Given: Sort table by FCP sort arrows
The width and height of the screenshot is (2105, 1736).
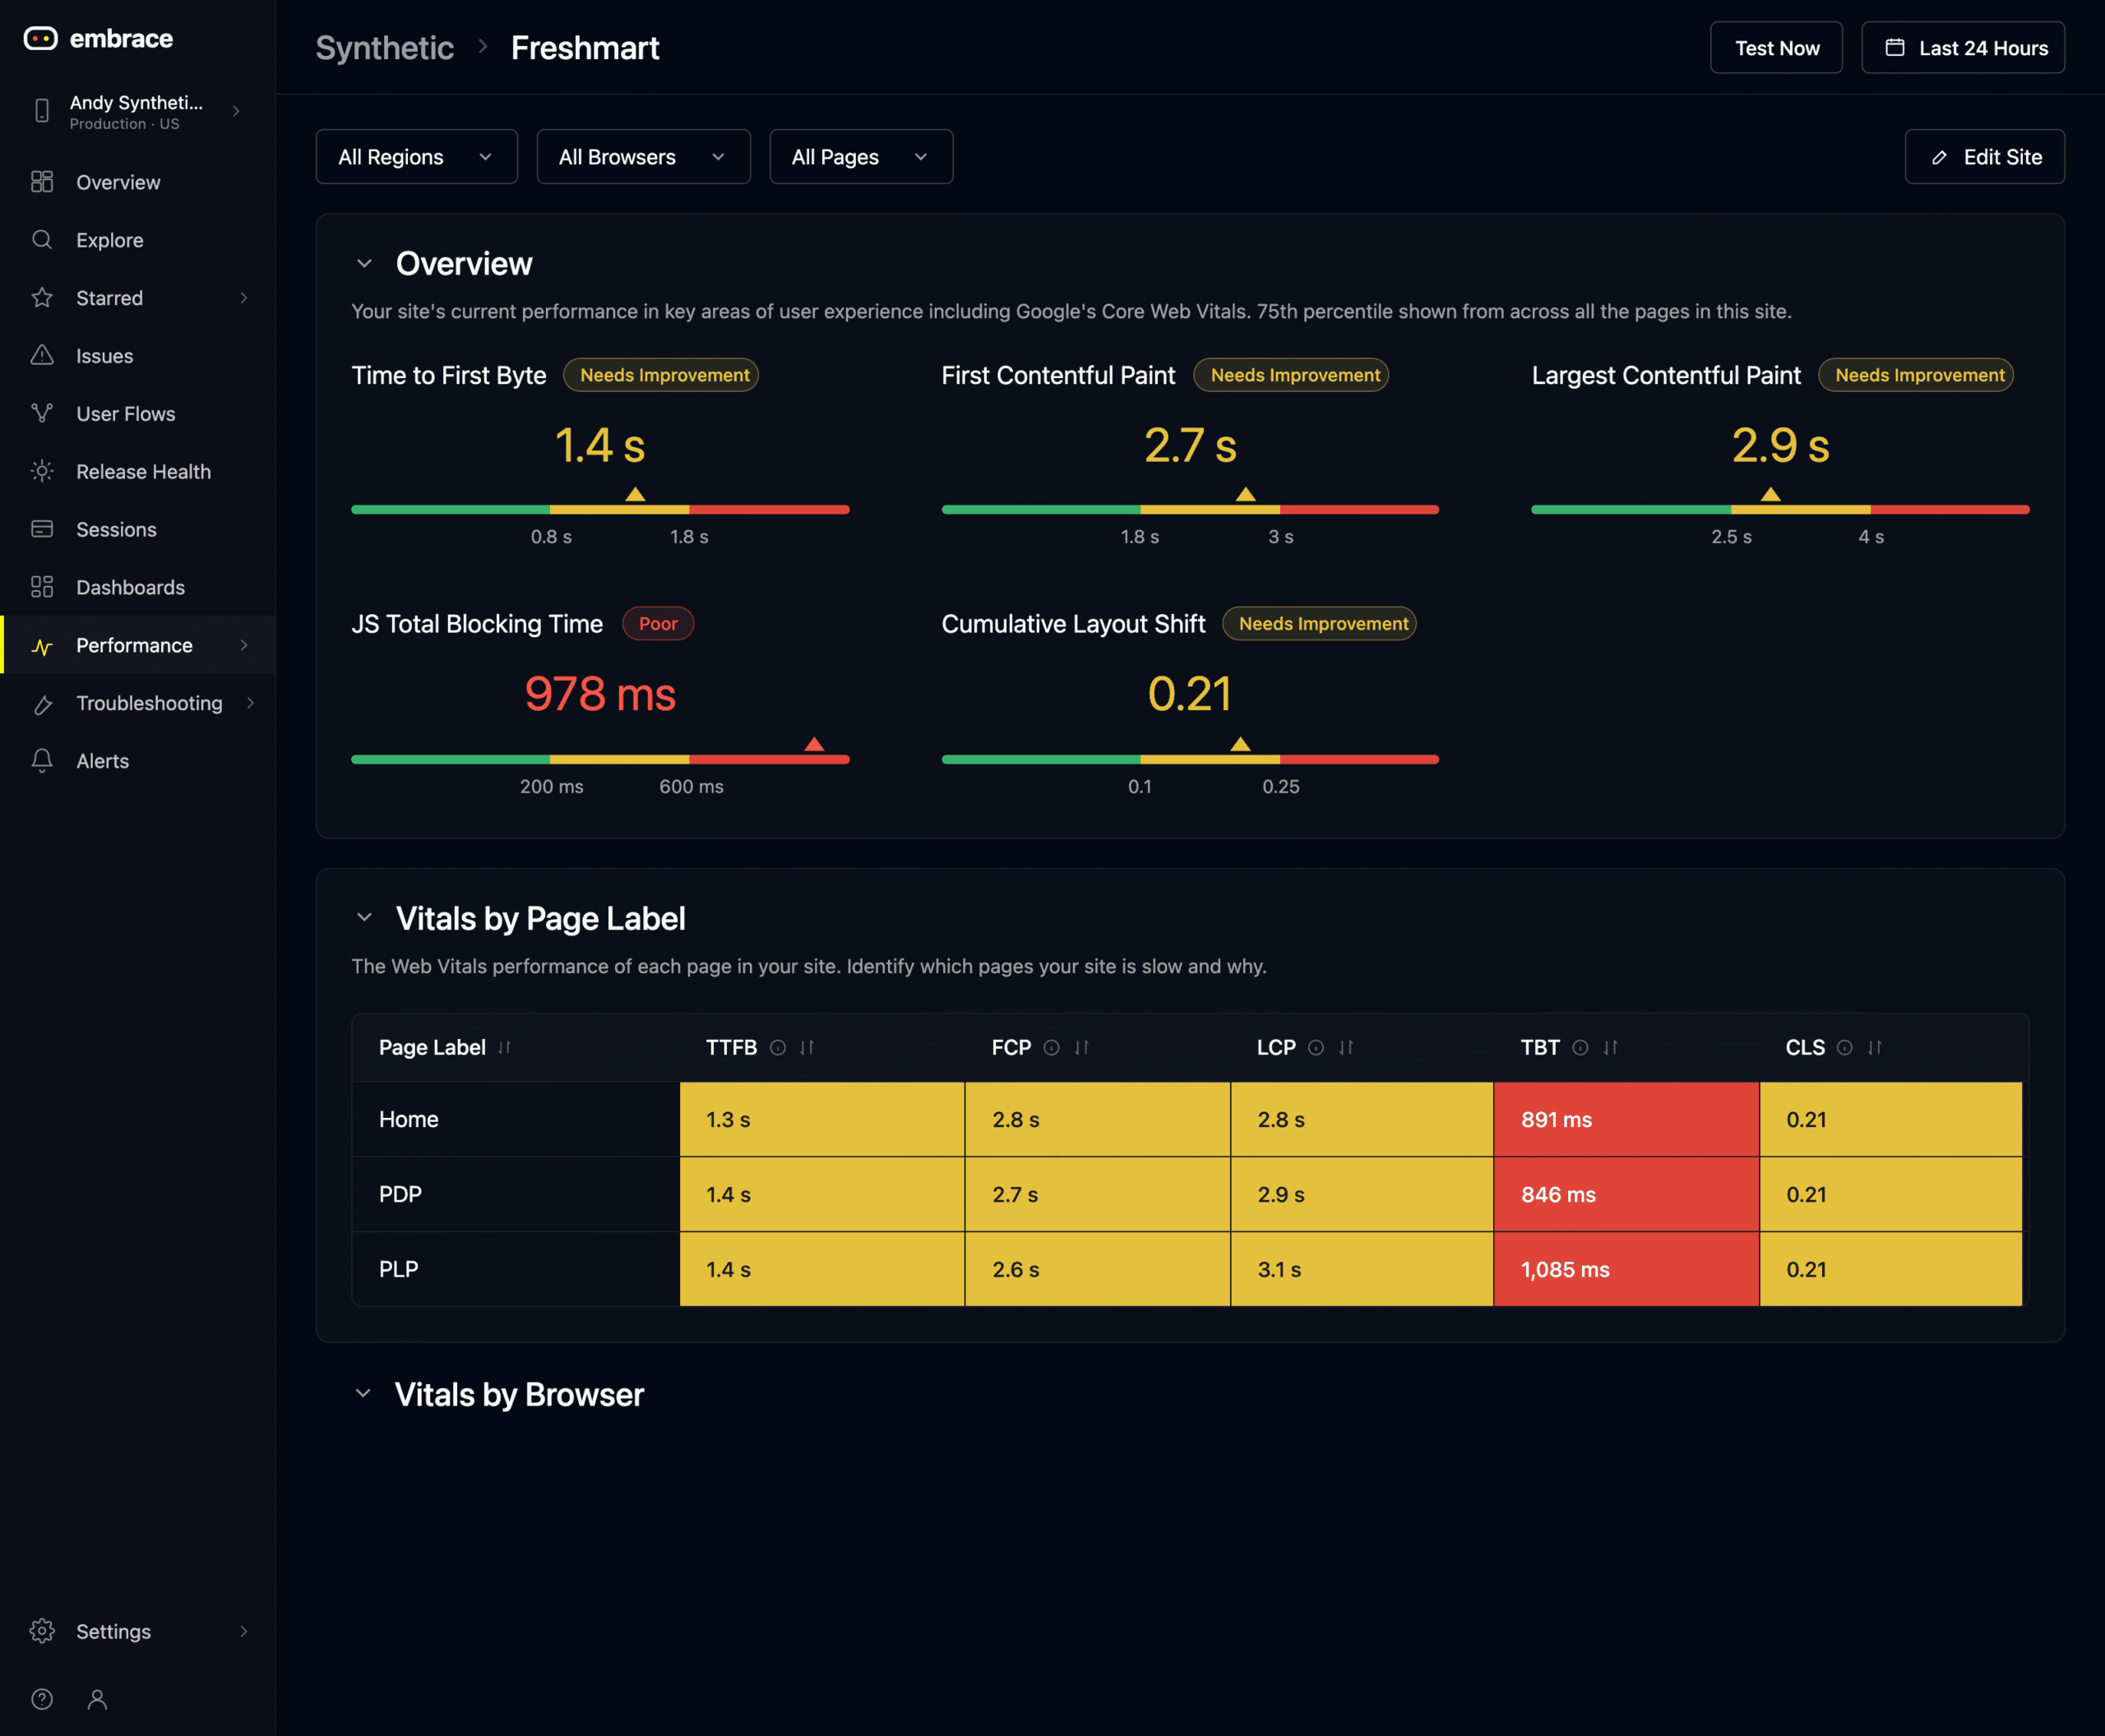Looking at the screenshot, I should (x=1081, y=1047).
